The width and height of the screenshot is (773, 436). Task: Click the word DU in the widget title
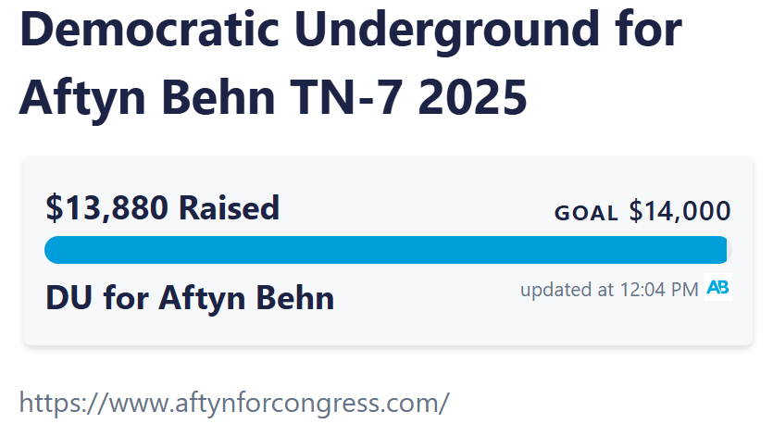point(69,299)
